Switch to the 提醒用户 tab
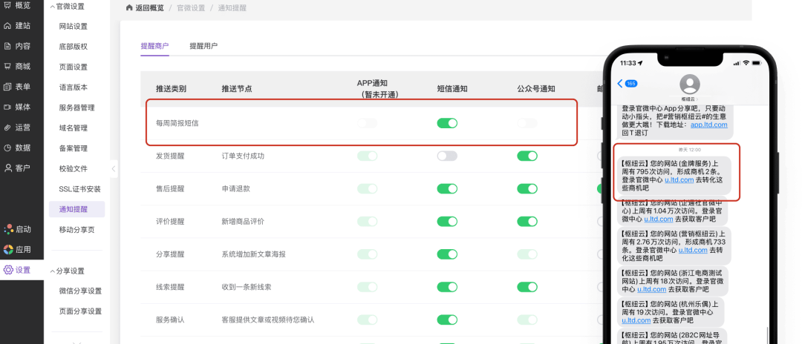 [203, 46]
